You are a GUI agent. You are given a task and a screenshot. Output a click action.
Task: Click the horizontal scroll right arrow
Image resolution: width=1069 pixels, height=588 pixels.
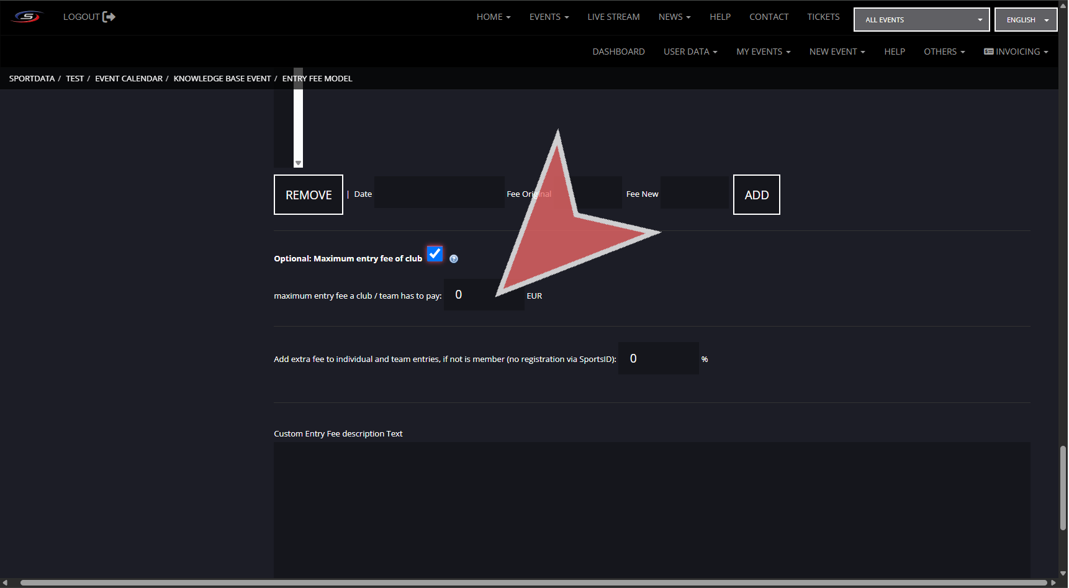(x=1053, y=582)
